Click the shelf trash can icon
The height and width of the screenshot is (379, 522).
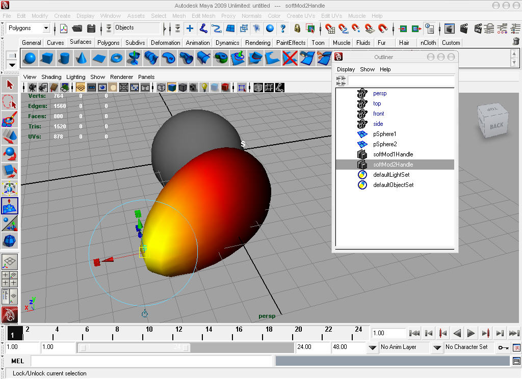pos(516,41)
